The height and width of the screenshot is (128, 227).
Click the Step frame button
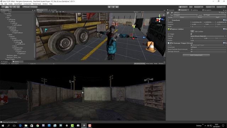117,7
